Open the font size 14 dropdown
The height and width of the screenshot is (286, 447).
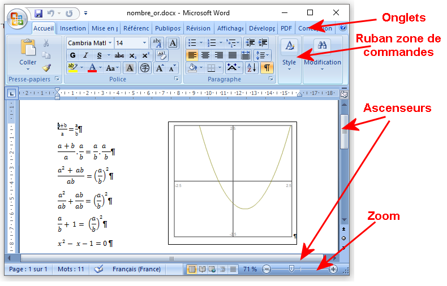pos(145,43)
